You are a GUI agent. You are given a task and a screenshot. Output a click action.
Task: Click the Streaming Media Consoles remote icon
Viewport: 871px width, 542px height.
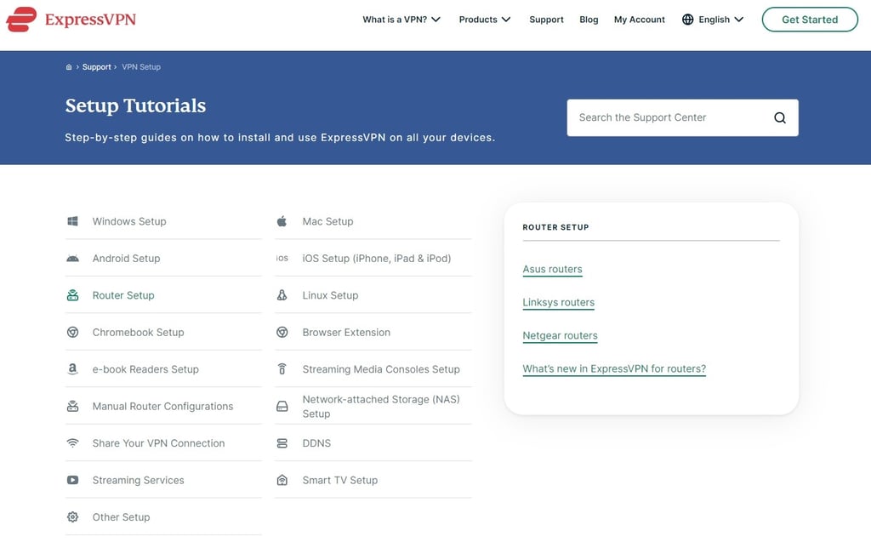pyautogui.click(x=282, y=369)
